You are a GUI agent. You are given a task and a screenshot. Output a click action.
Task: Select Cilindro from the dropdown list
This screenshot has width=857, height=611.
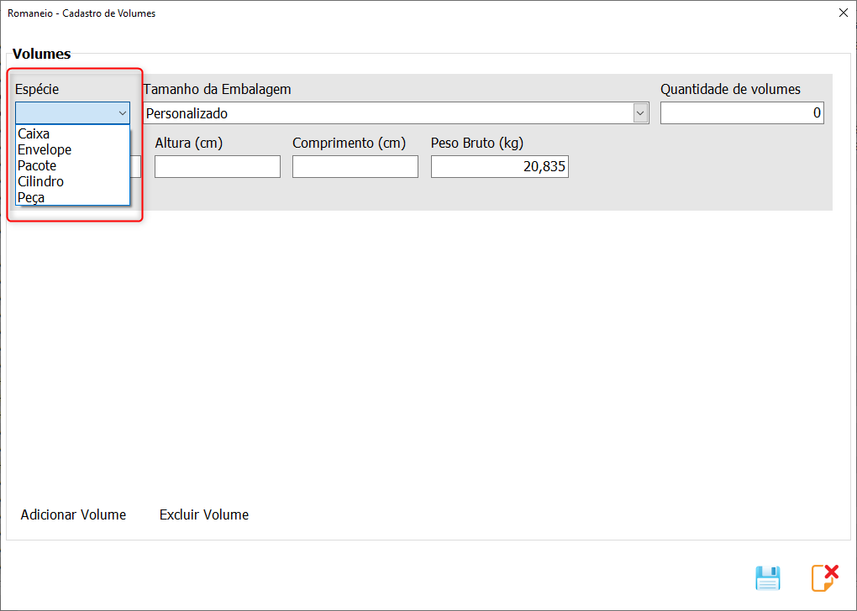tap(40, 181)
